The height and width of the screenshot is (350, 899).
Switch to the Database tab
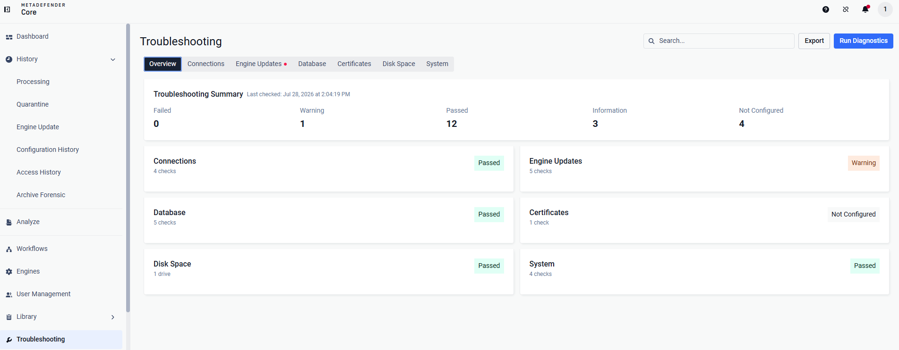pyautogui.click(x=312, y=64)
